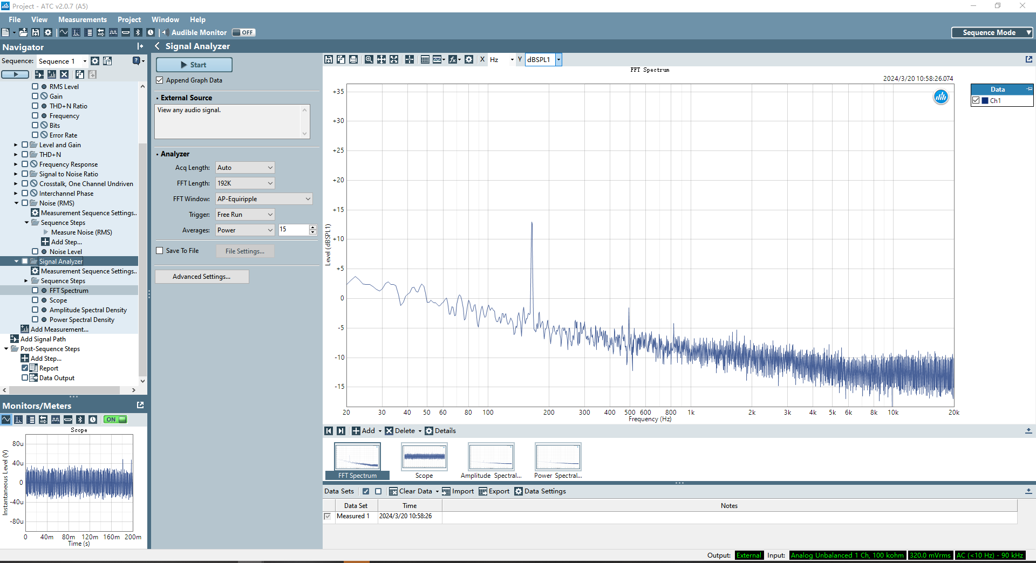Open the Window menu
1036x563 pixels.
pos(165,19)
